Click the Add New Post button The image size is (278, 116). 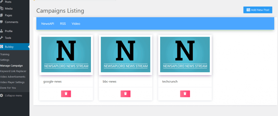tap(258, 10)
